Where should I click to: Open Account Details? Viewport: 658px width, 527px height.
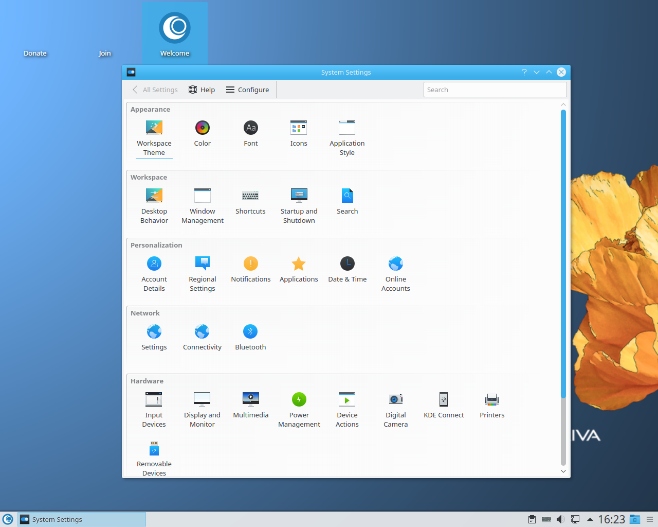154,274
